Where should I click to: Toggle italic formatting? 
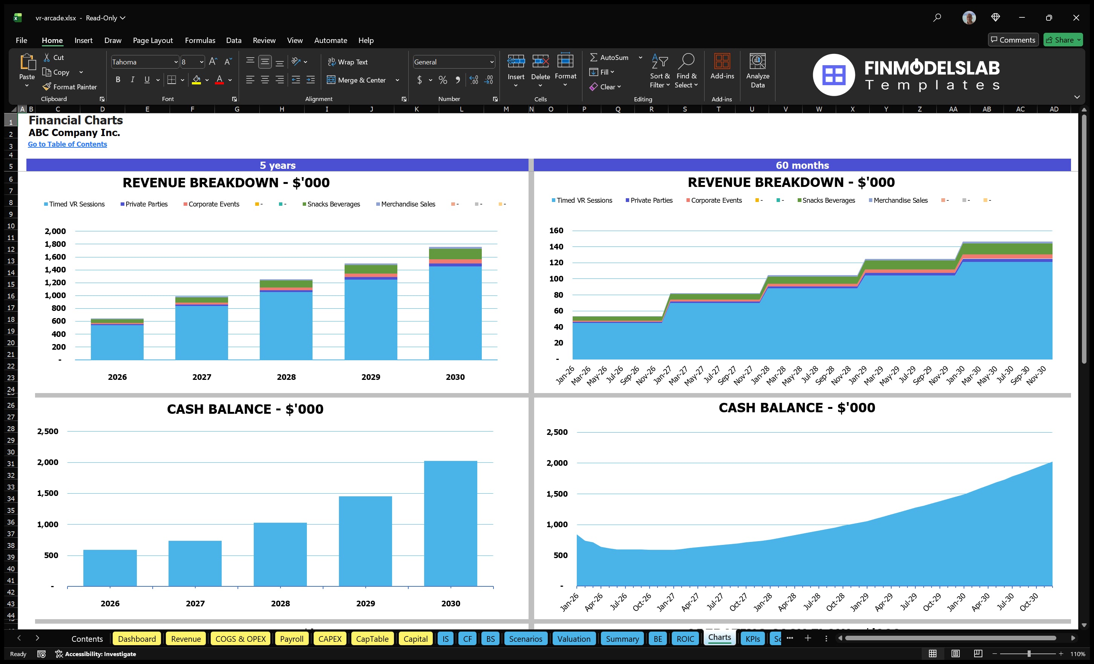pos(132,80)
